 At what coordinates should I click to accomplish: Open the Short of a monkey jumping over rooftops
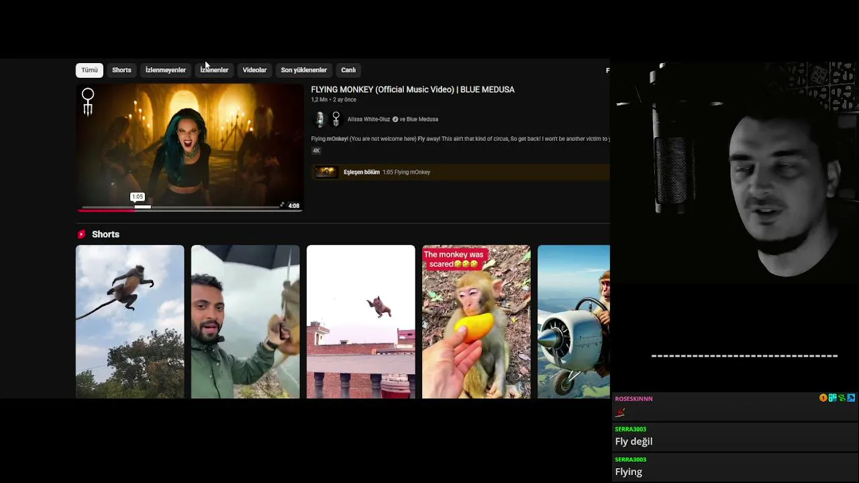point(360,321)
